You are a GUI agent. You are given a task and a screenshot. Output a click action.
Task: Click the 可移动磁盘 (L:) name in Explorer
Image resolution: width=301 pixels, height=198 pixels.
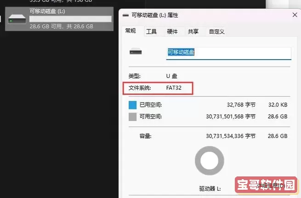pyautogui.click(x=47, y=11)
